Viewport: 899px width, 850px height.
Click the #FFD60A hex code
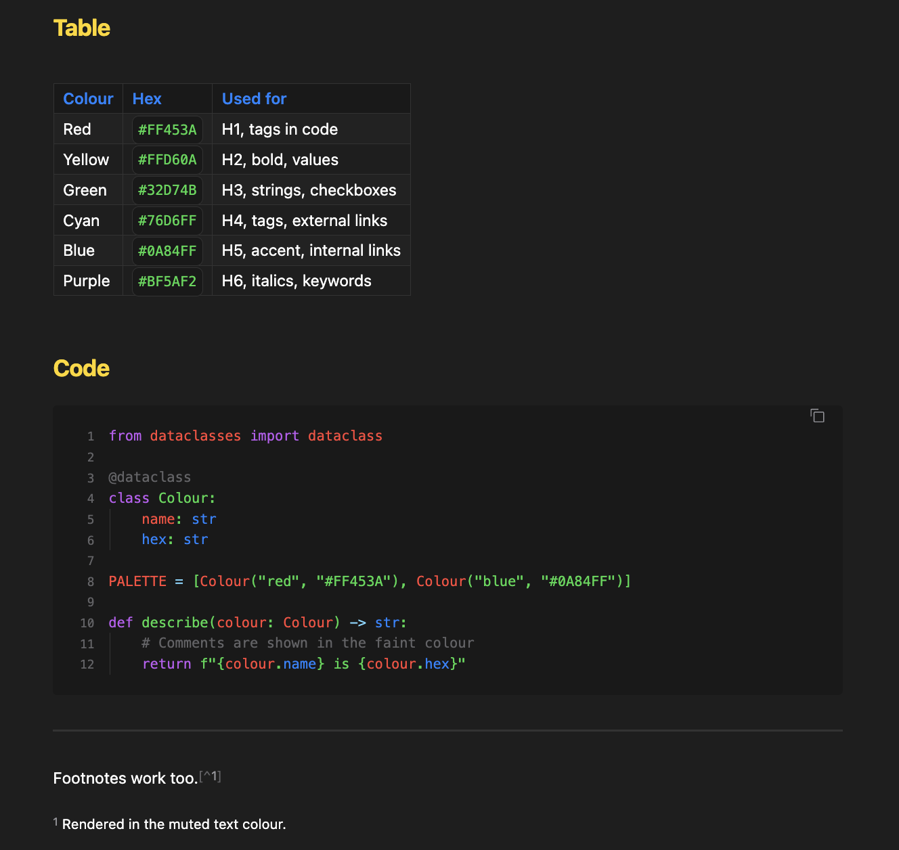167,160
